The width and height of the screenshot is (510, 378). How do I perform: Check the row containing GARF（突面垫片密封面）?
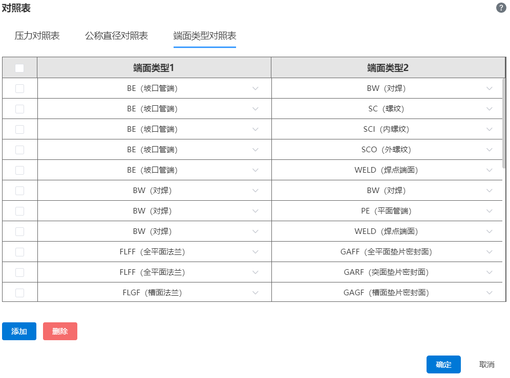point(19,272)
